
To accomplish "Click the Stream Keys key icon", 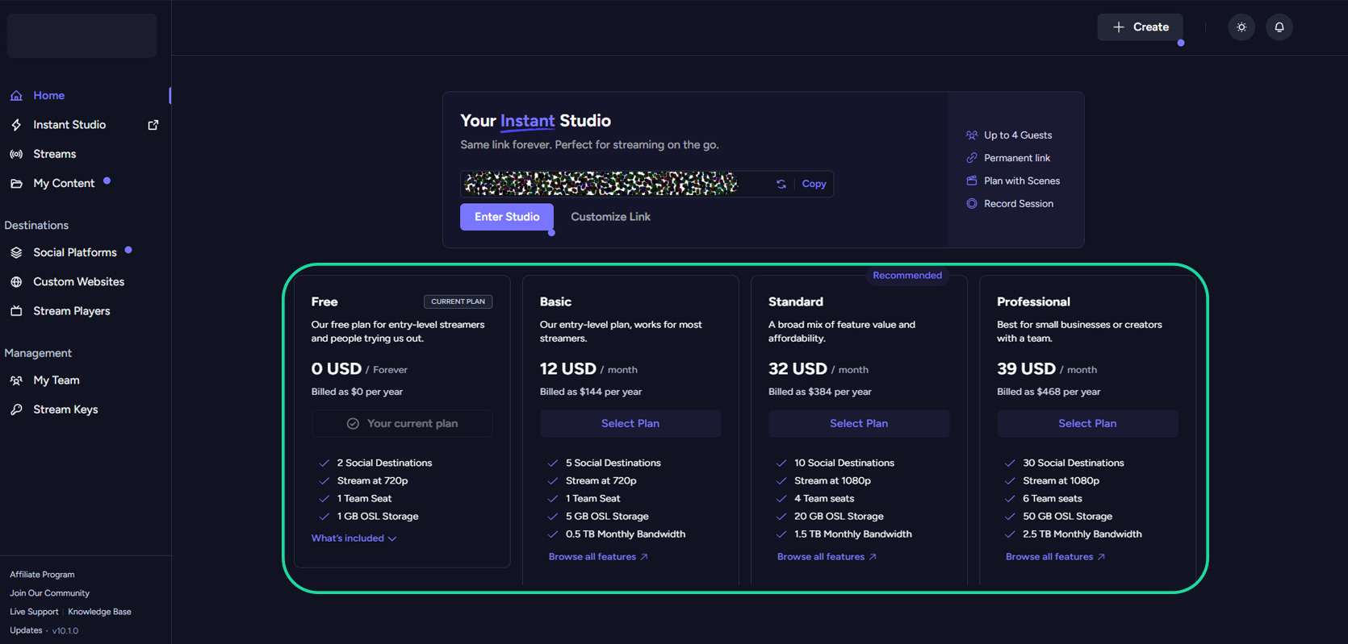I will 16,409.
